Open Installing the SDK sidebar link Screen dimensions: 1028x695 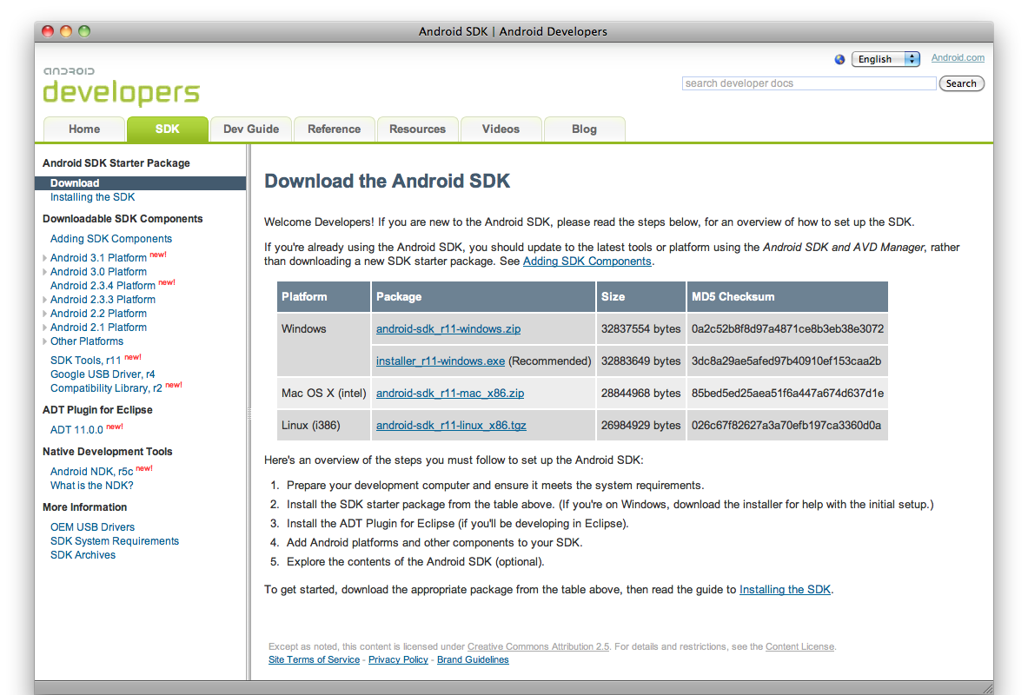click(92, 197)
